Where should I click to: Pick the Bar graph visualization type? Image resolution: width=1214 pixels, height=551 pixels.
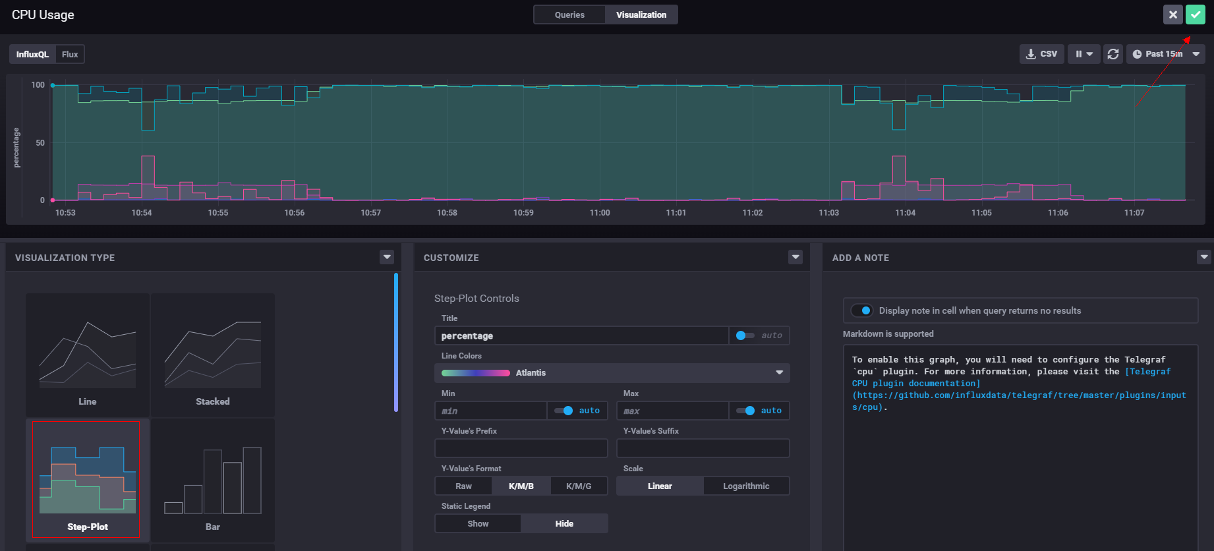tap(213, 480)
